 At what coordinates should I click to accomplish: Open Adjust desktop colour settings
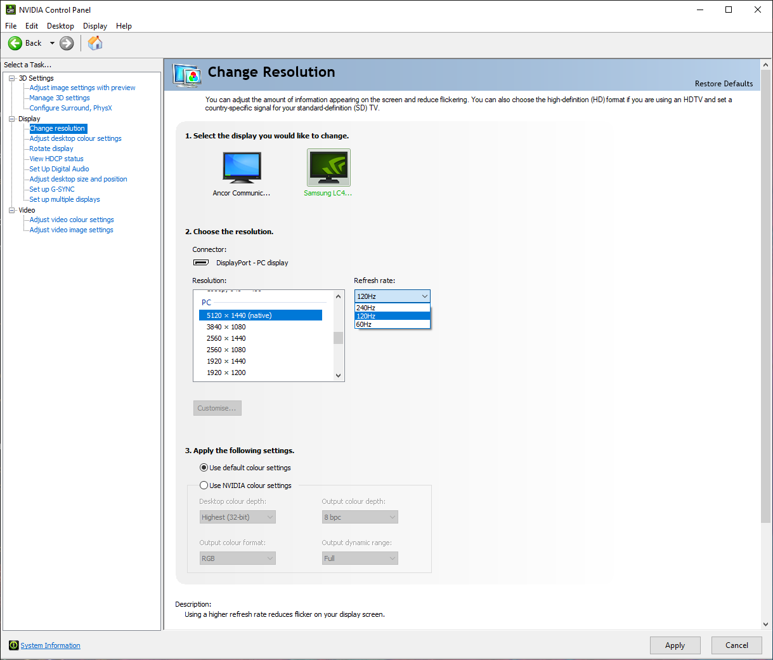[x=75, y=138]
